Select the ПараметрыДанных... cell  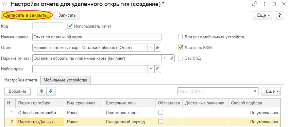[x=40, y=122]
